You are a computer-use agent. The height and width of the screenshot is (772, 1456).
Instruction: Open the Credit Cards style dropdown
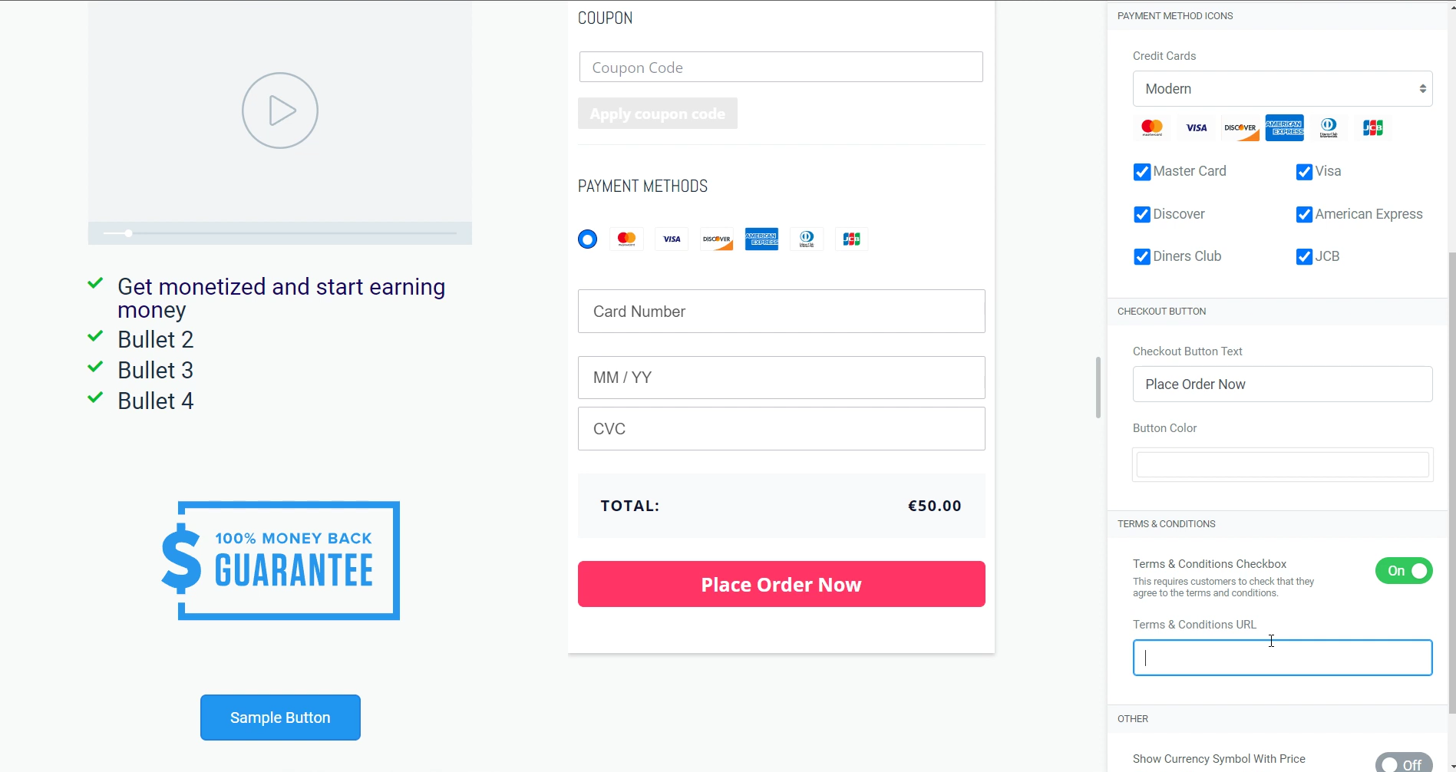(1283, 89)
